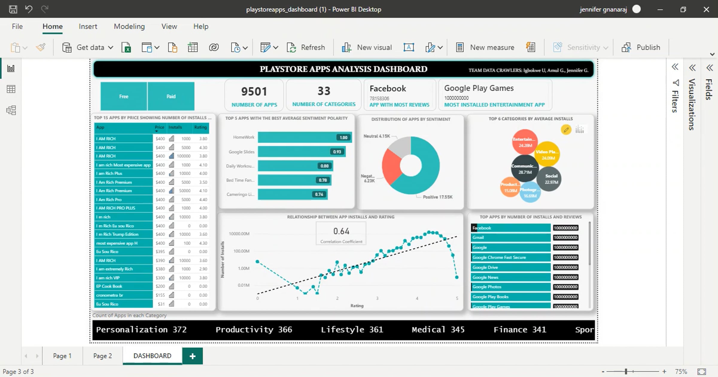The image size is (718, 377).
Task: Switch to the Data table view
Action: click(x=11, y=89)
